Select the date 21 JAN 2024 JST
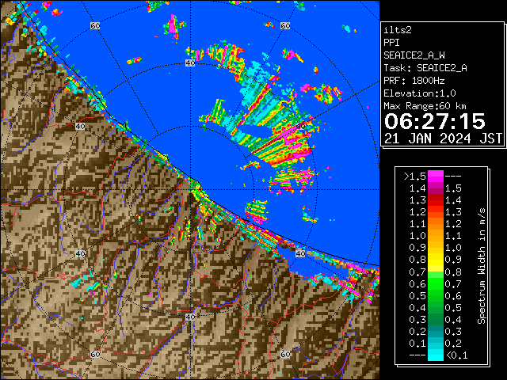Screen dimensions: 507x380 (x=443, y=139)
